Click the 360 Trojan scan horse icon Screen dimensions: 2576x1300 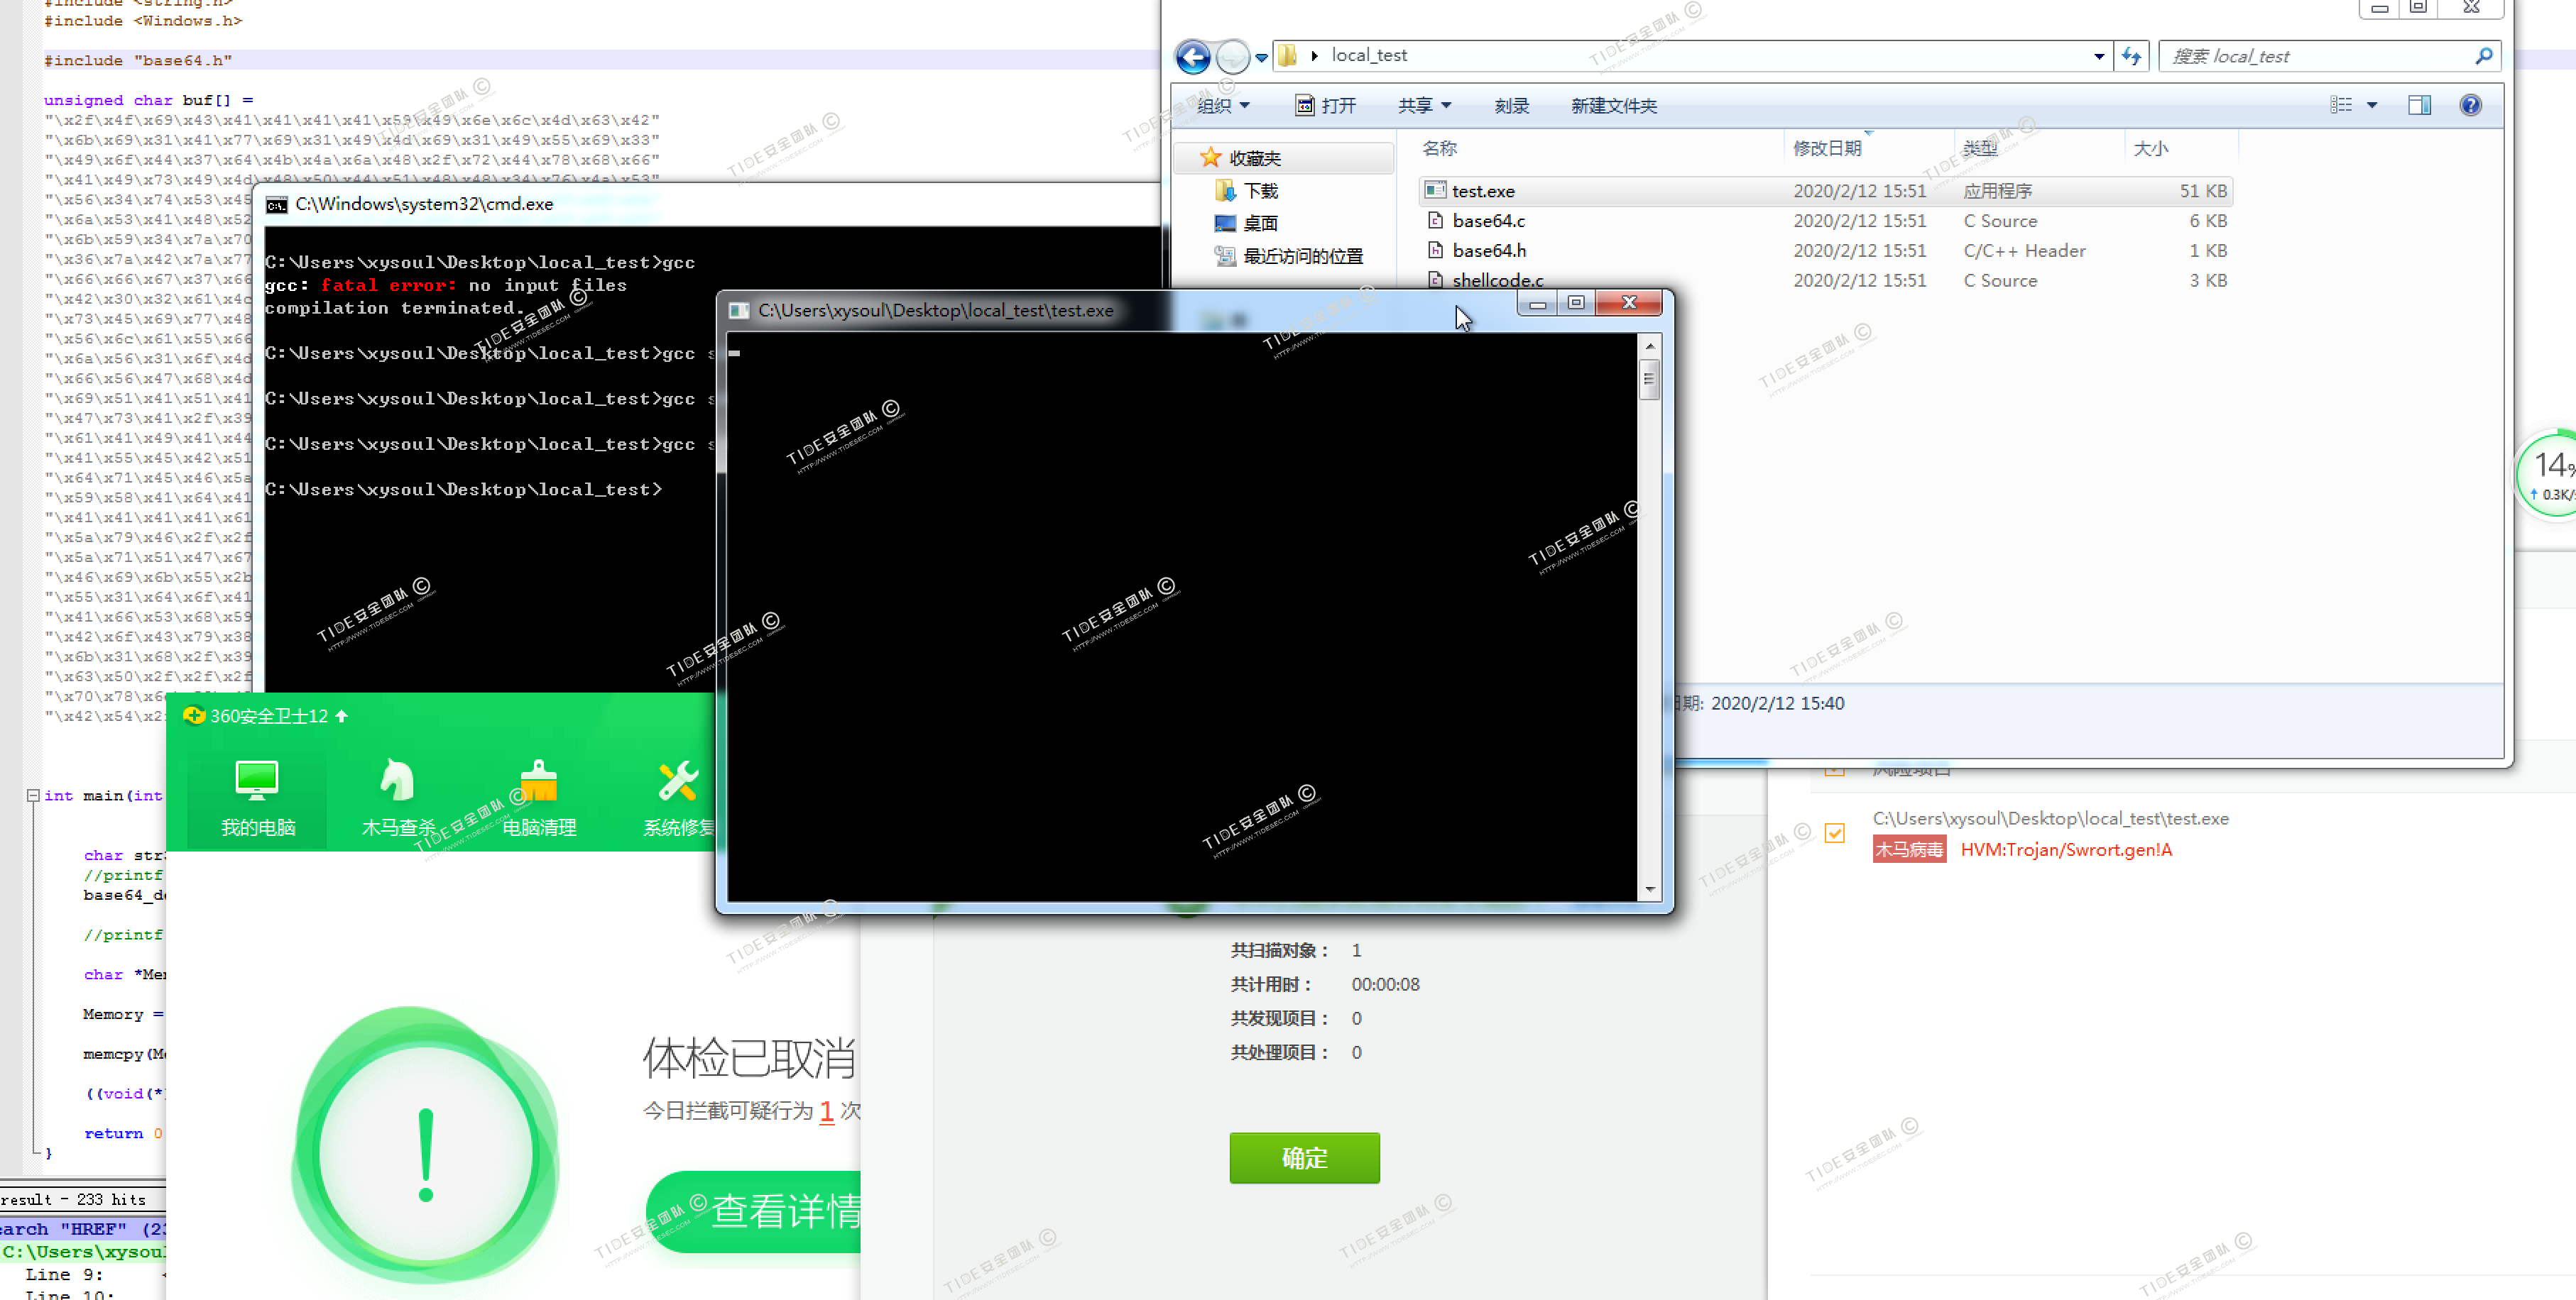[x=397, y=781]
